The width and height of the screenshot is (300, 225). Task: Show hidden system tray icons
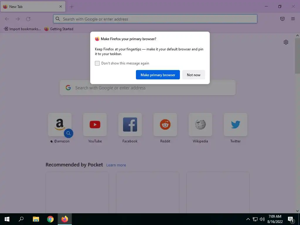pyautogui.click(x=248, y=219)
